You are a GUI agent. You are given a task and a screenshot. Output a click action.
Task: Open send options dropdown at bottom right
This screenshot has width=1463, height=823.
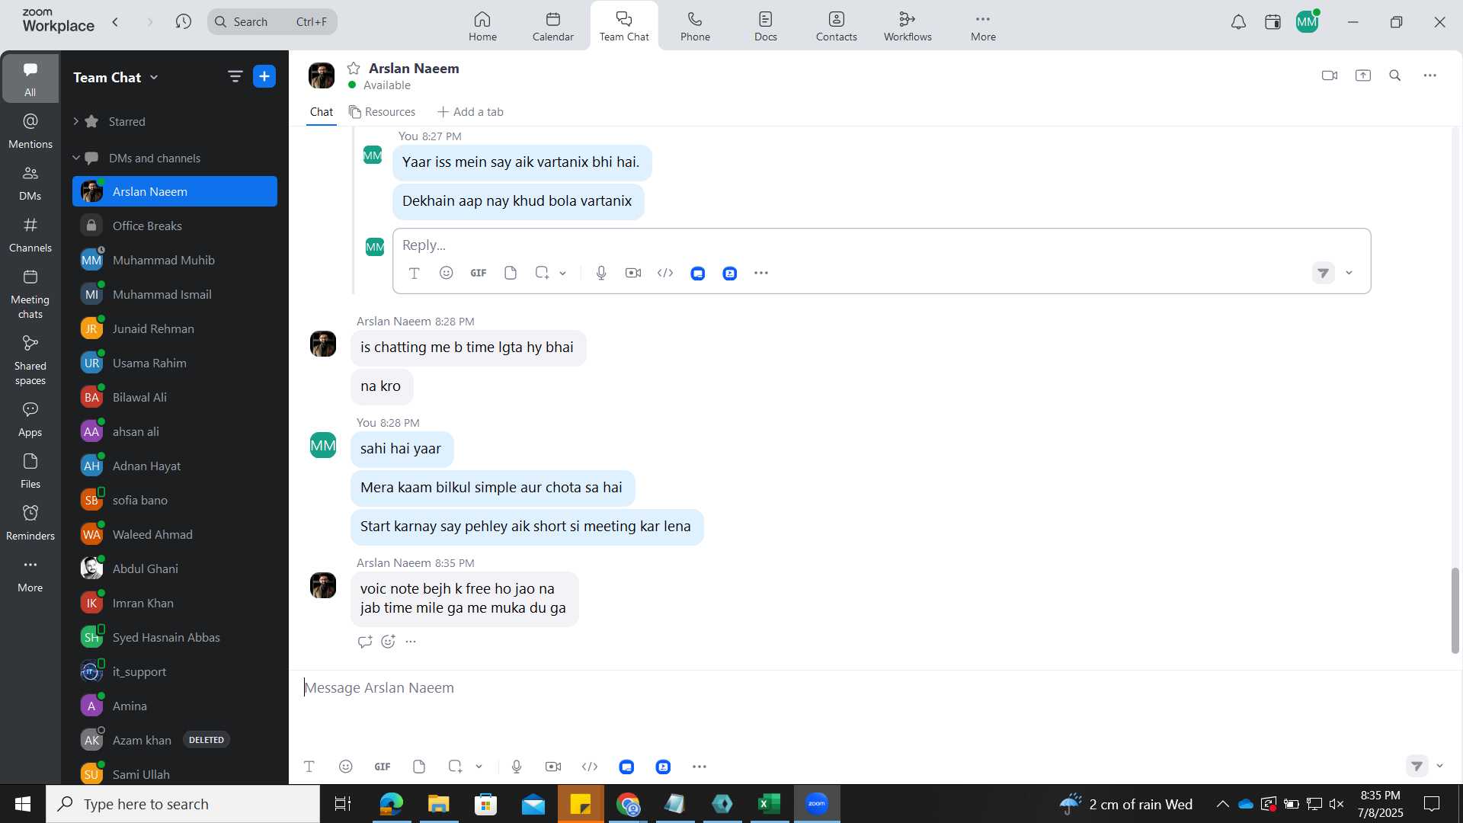click(1440, 766)
